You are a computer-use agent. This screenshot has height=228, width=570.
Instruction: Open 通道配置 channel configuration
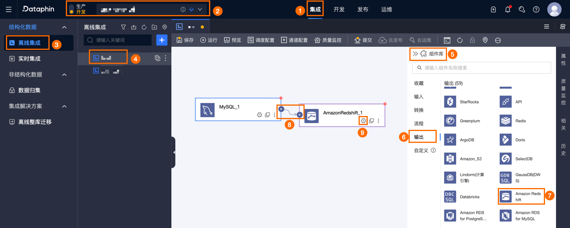click(294, 40)
